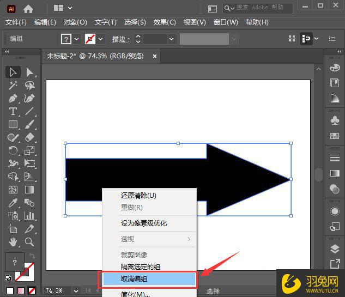Select the Zoom tool
The height and width of the screenshot is (297, 345).
coord(29,242)
